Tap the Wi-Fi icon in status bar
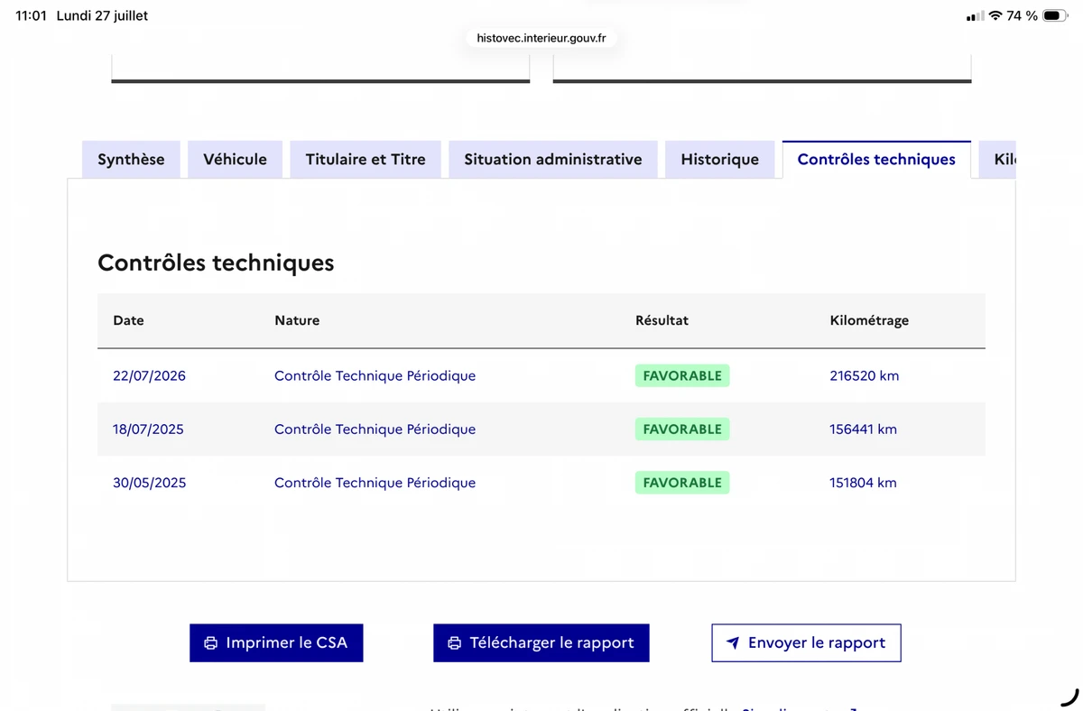This screenshot has width=1083, height=711. pyautogui.click(x=995, y=15)
